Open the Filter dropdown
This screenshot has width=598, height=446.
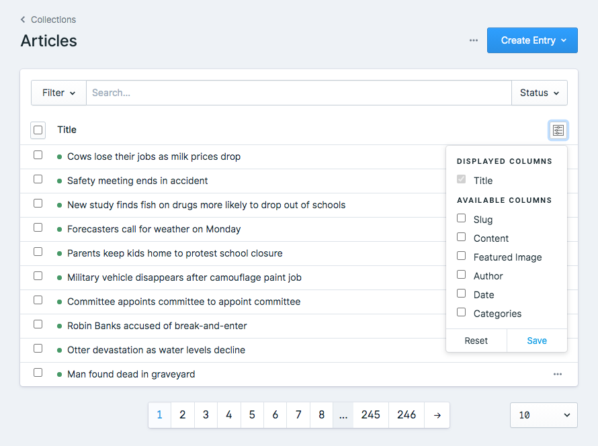coord(58,93)
